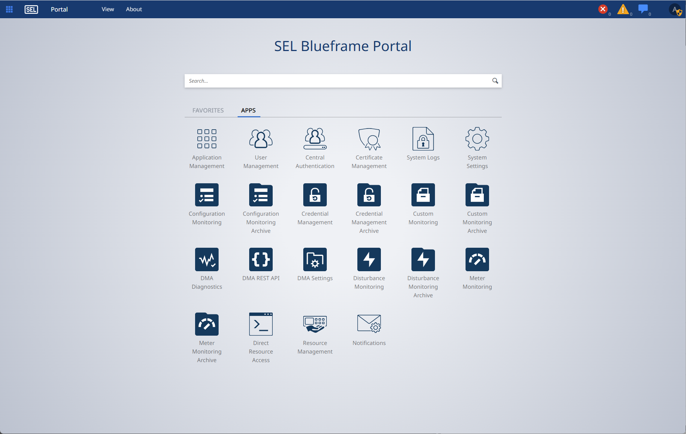Open the user account avatar menu
This screenshot has width=686, height=434.
[x=676, y=10]
